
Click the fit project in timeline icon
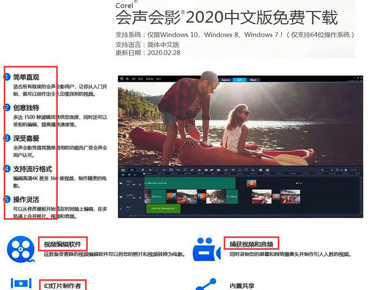tap(341, 170)
